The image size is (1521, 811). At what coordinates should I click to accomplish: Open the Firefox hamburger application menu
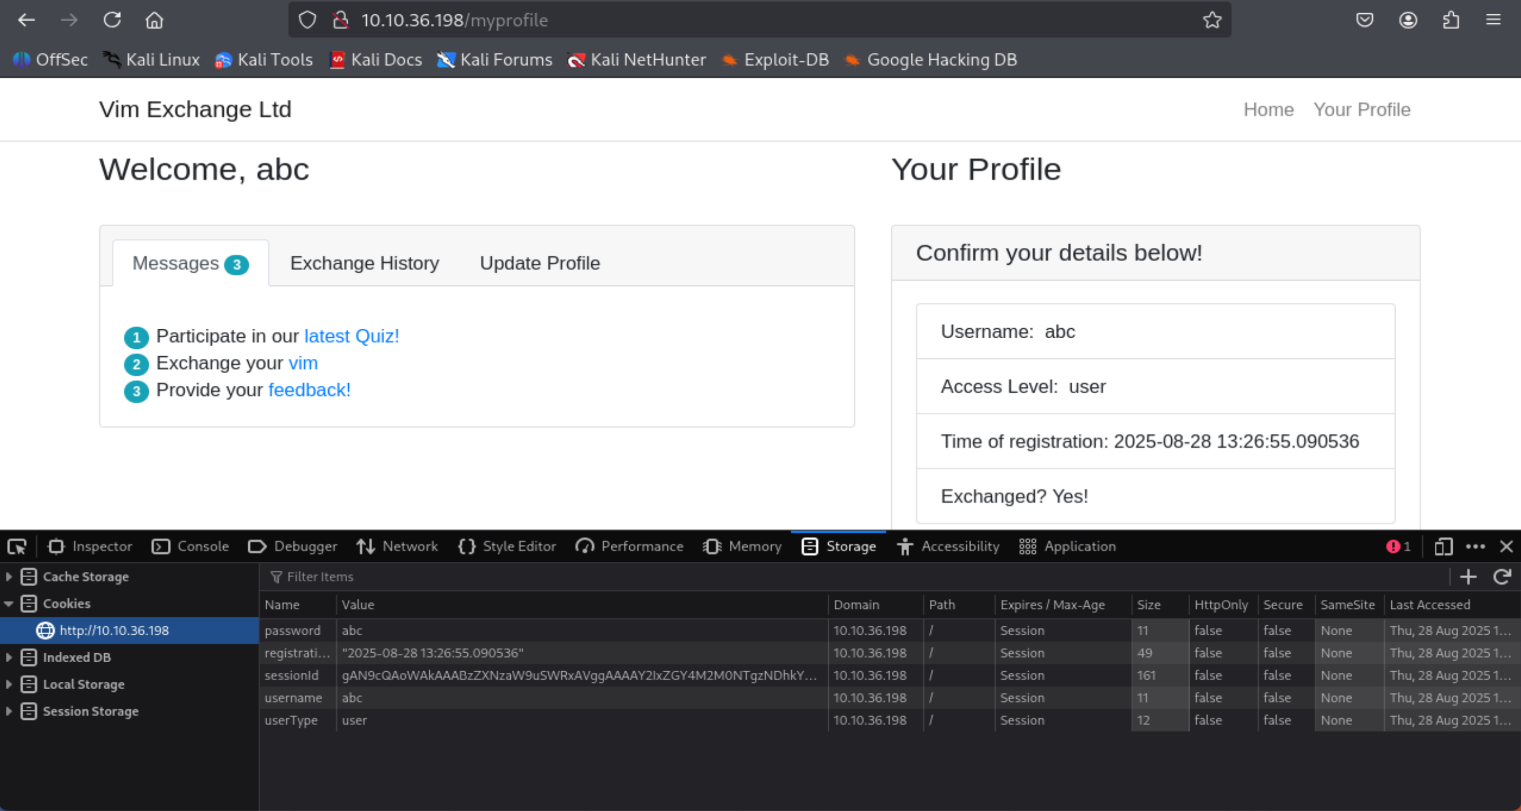pyautogui.click(x=1493, y=20)
